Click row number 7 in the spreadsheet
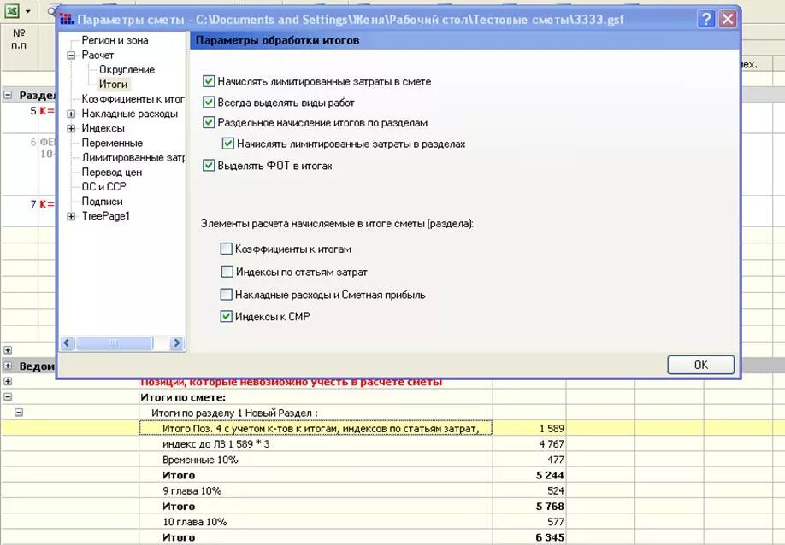Screen dimensions: 785x545 [33, 204]
